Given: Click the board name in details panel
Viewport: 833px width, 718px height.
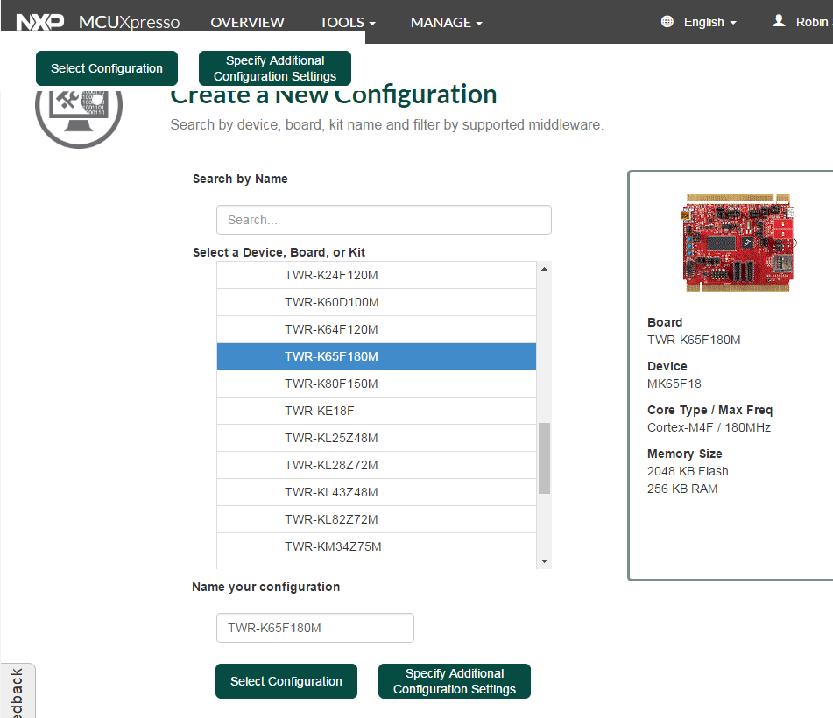Looking at the screenshot, I should tap(694, 340).
